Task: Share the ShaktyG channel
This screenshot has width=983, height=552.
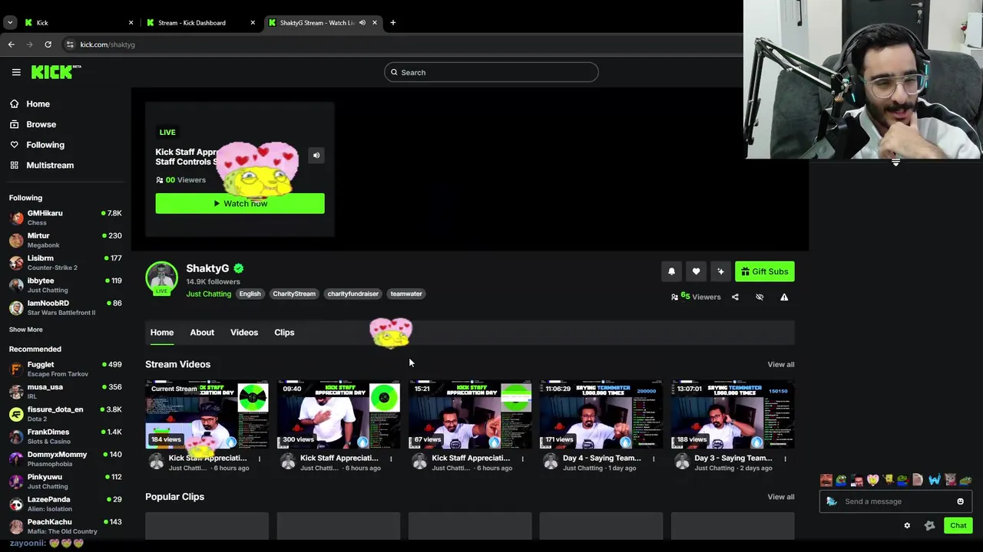Action: [735, 297]
